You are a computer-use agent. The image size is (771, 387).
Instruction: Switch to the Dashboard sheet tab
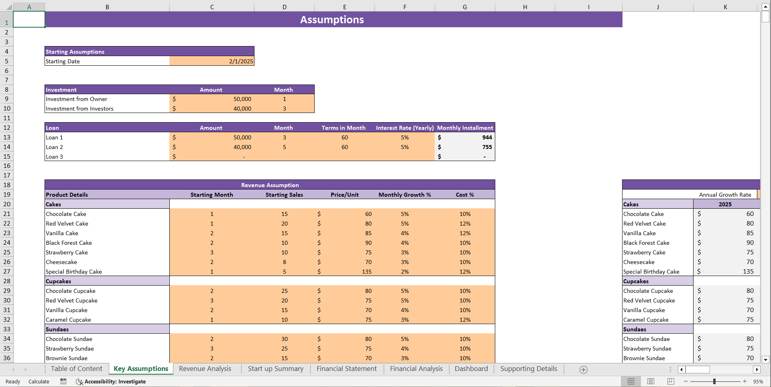point(471,369)
